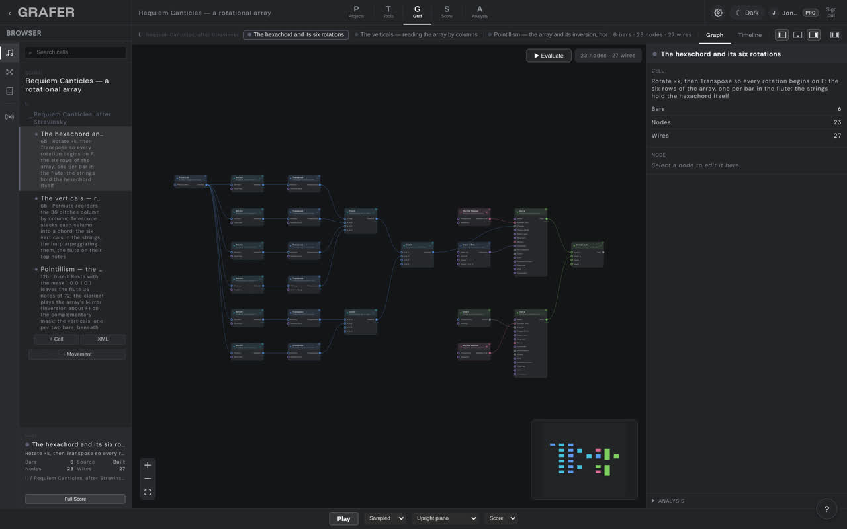Toggle bottom panel layout button
This screenshot has width=847, height=529.
(x=798, y=35)
